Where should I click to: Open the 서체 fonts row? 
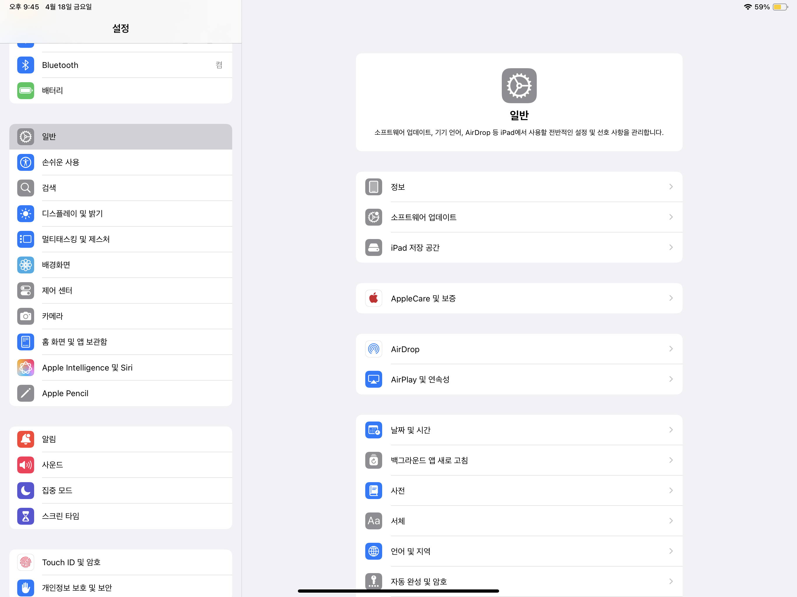tap(519, 521)
